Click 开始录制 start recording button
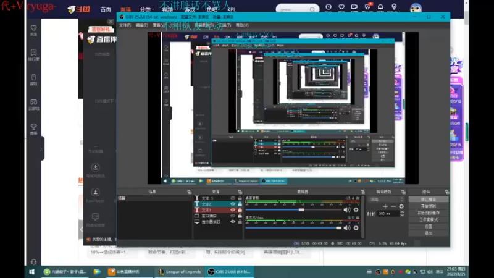The height and width of the screenshot is (278, 494). [x=428, y=206]
